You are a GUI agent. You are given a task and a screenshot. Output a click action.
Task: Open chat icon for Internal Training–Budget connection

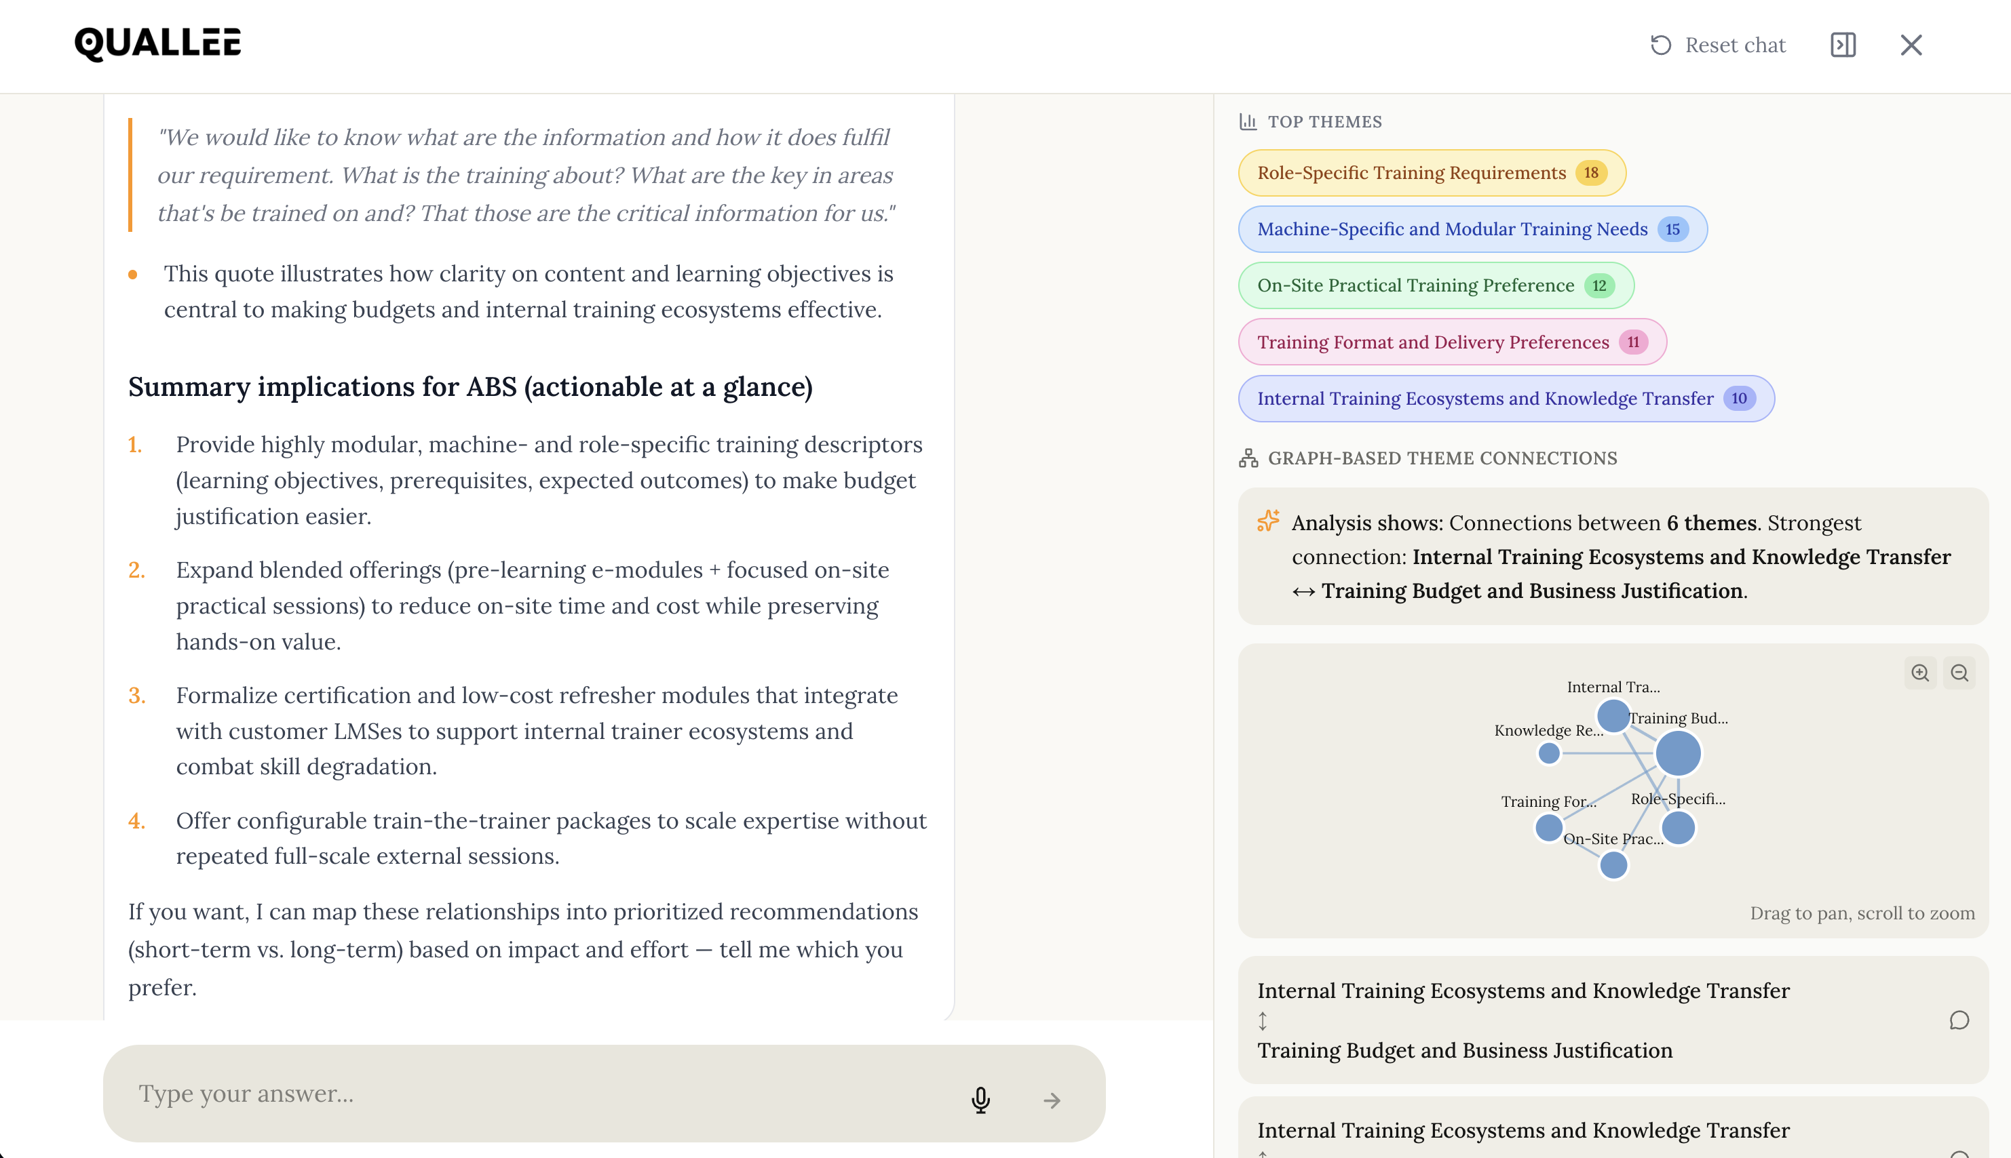point(1959,1020)
